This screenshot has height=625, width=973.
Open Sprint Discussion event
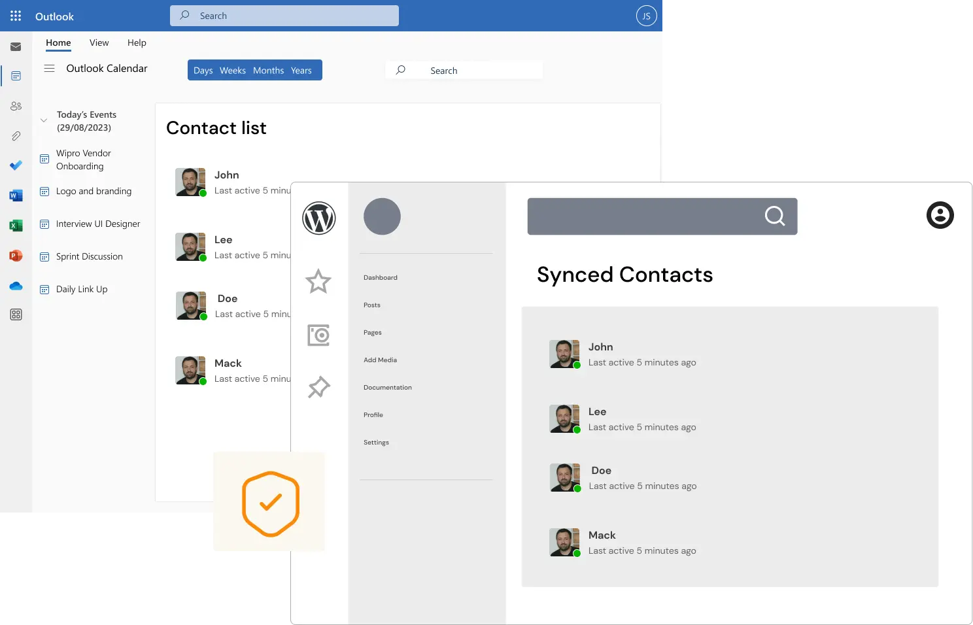90,257
